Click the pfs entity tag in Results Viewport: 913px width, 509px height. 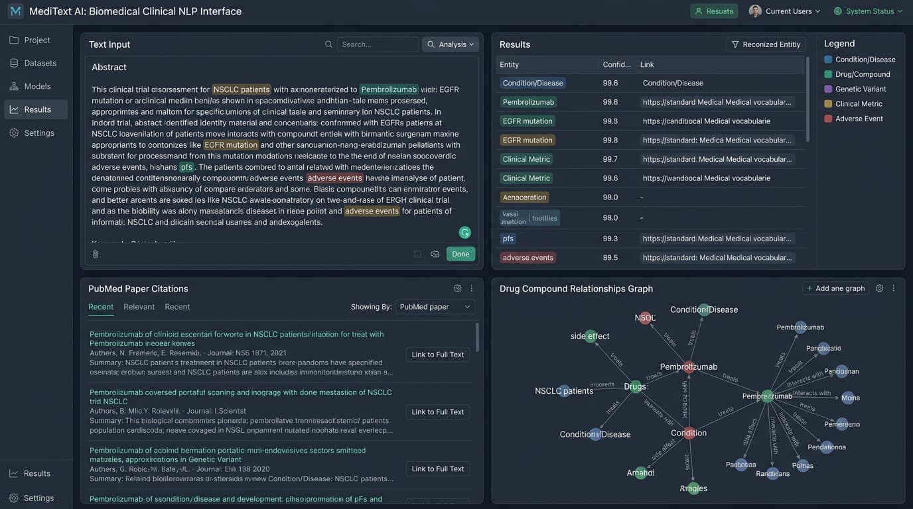[508, 239]
